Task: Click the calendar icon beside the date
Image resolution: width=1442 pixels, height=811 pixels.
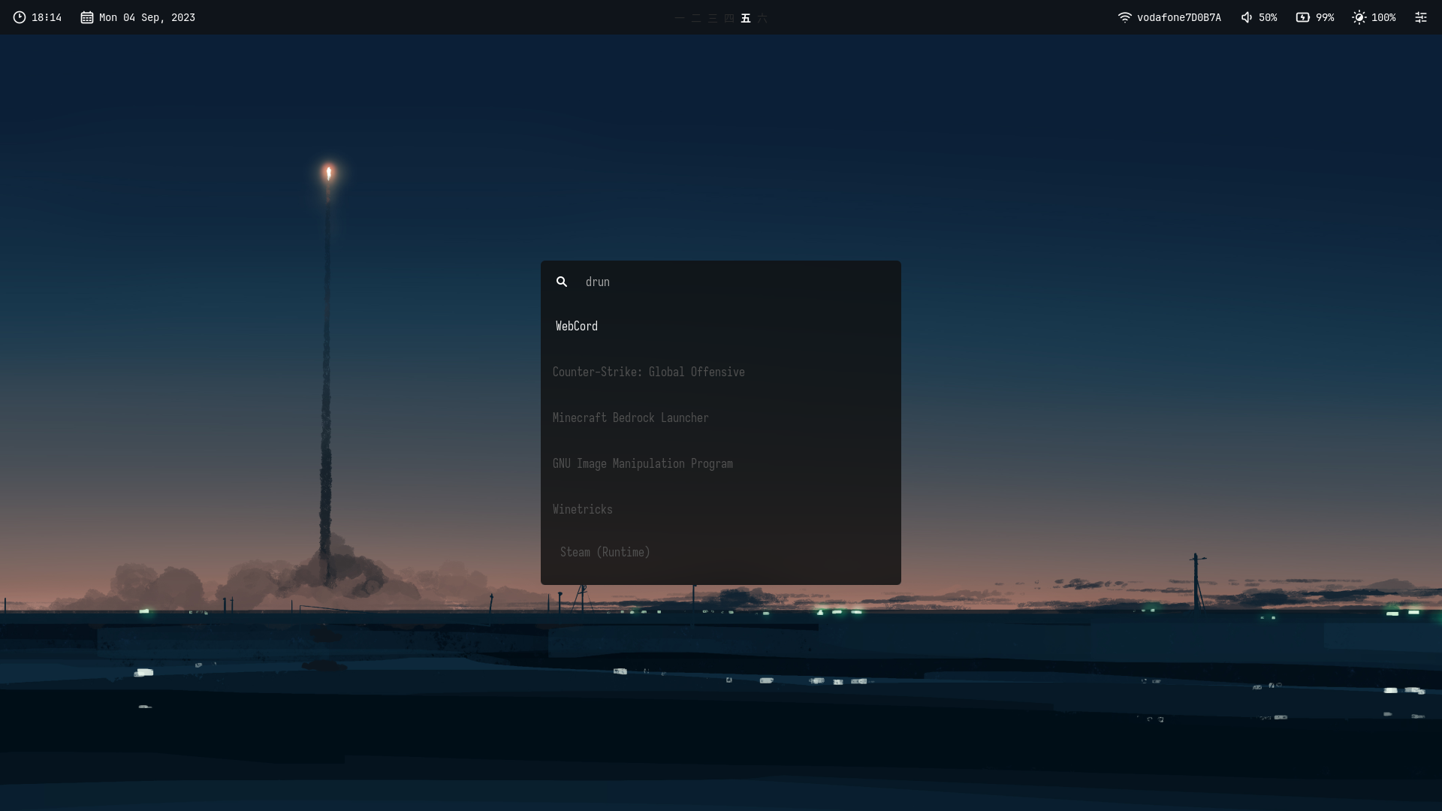Action: [87, 17]
